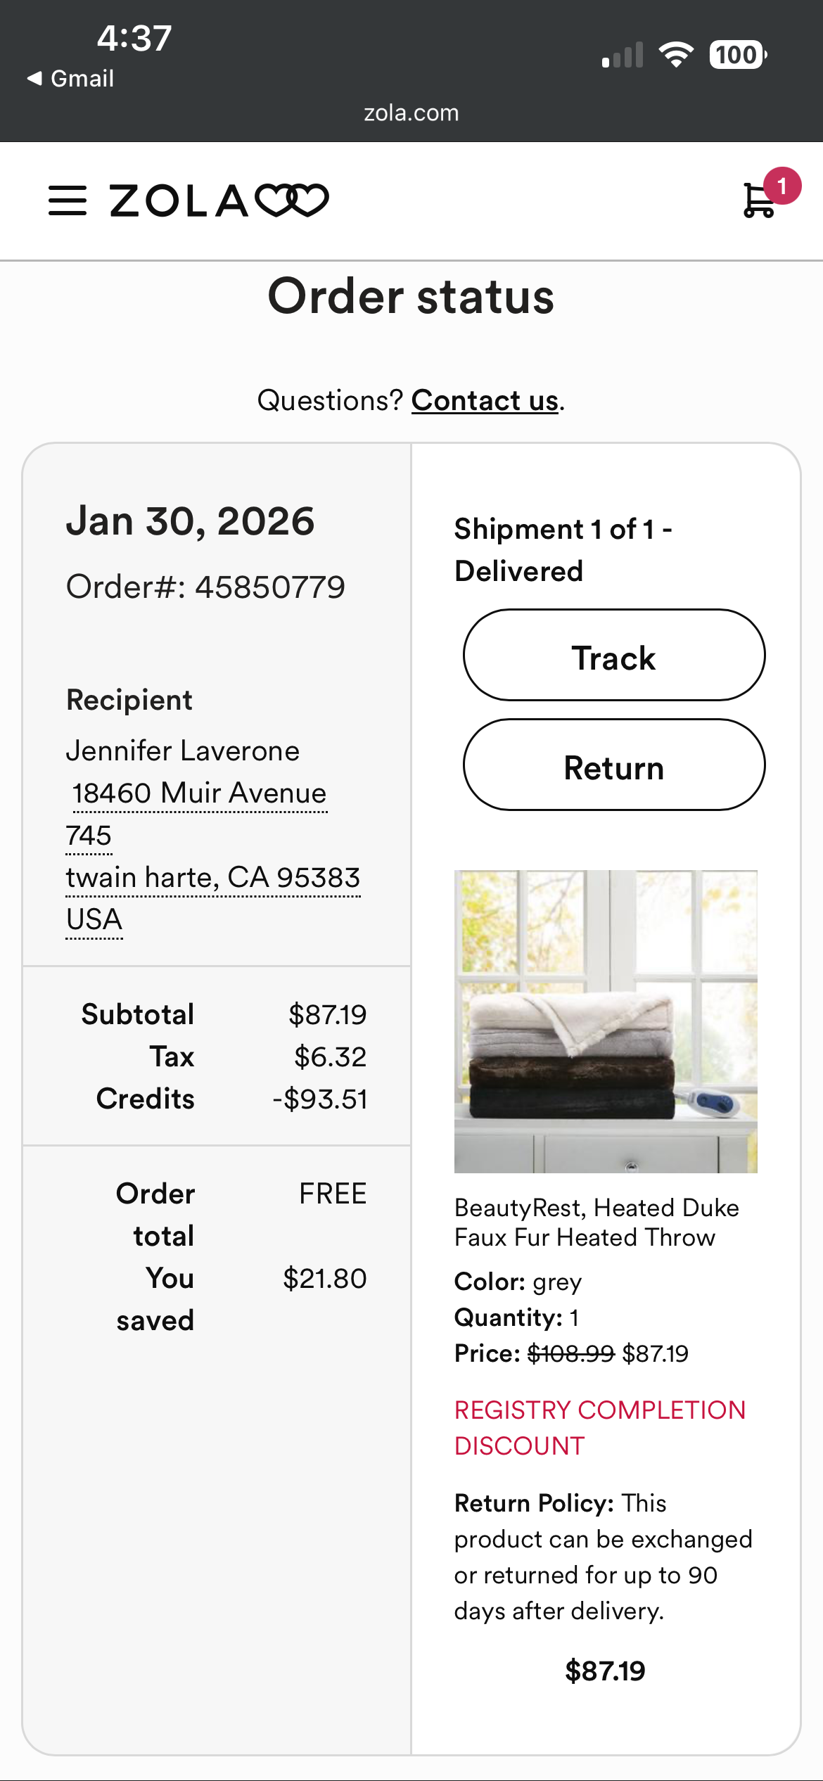823x1781 pixels.
Task: Tap the battery indicator icon
Action: click(x=738, y=55)
